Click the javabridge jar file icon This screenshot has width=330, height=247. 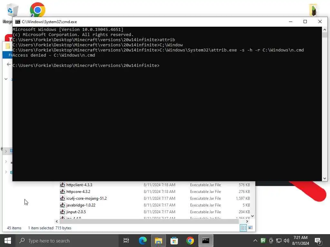tap(62, 205)
